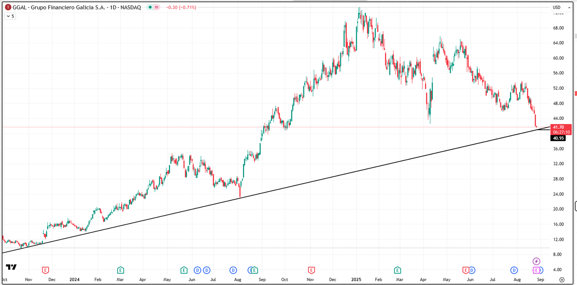This screenshot has width=577, height=285.
Task: Open the red earnings marker at Nov 2024
Action: (x=311, y=270)
